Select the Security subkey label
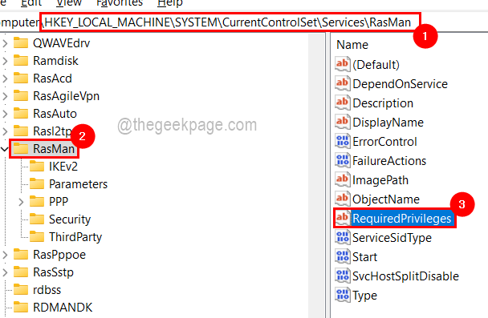Viewport: 488px width, 318px height. point(70,219)
